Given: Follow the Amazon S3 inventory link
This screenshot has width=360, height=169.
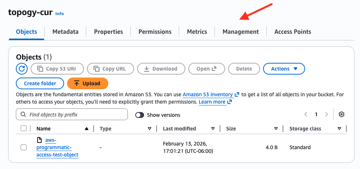Looking at the screenshot, I should click(x=211, y=94).
